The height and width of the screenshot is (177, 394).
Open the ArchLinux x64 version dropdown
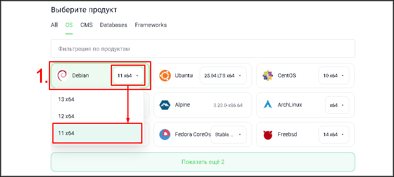click(x=337, y=105)
